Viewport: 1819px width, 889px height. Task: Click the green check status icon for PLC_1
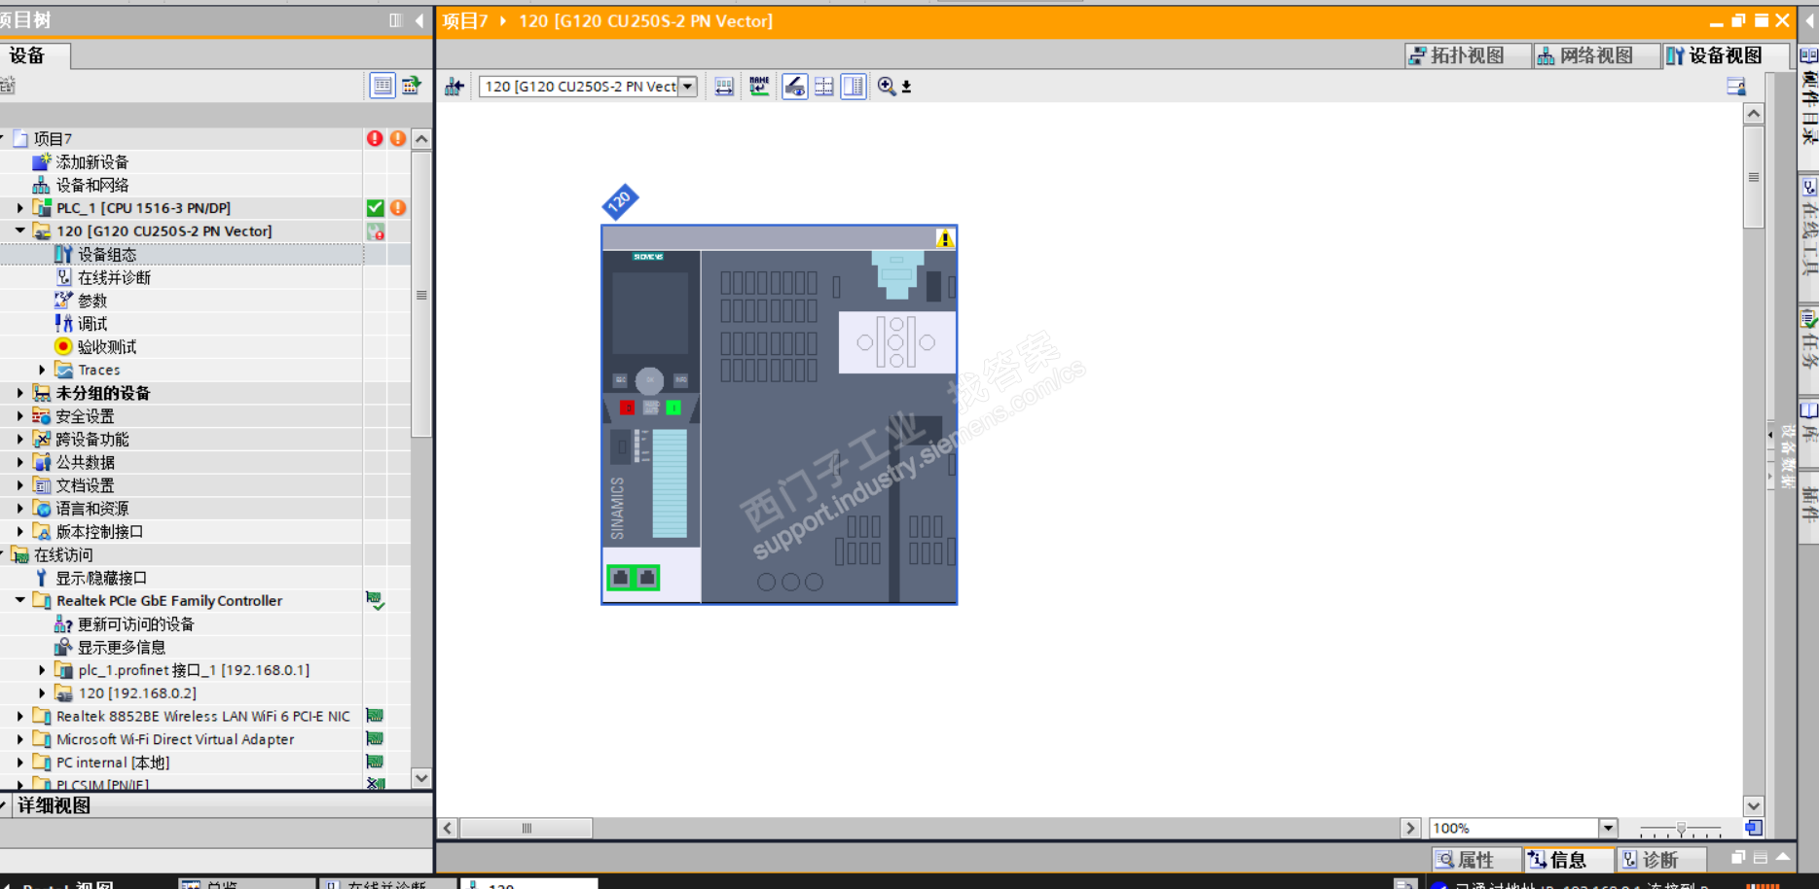coord(375,207)
